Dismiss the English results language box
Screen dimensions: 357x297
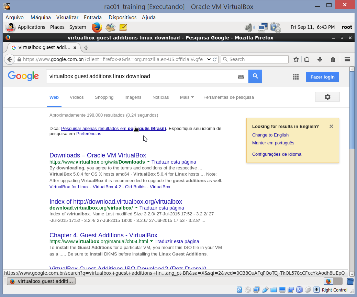point(331,126)
